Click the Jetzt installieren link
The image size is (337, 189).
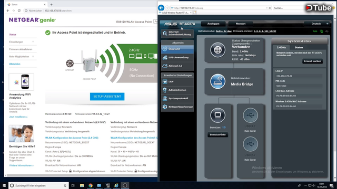pos(18,117)
